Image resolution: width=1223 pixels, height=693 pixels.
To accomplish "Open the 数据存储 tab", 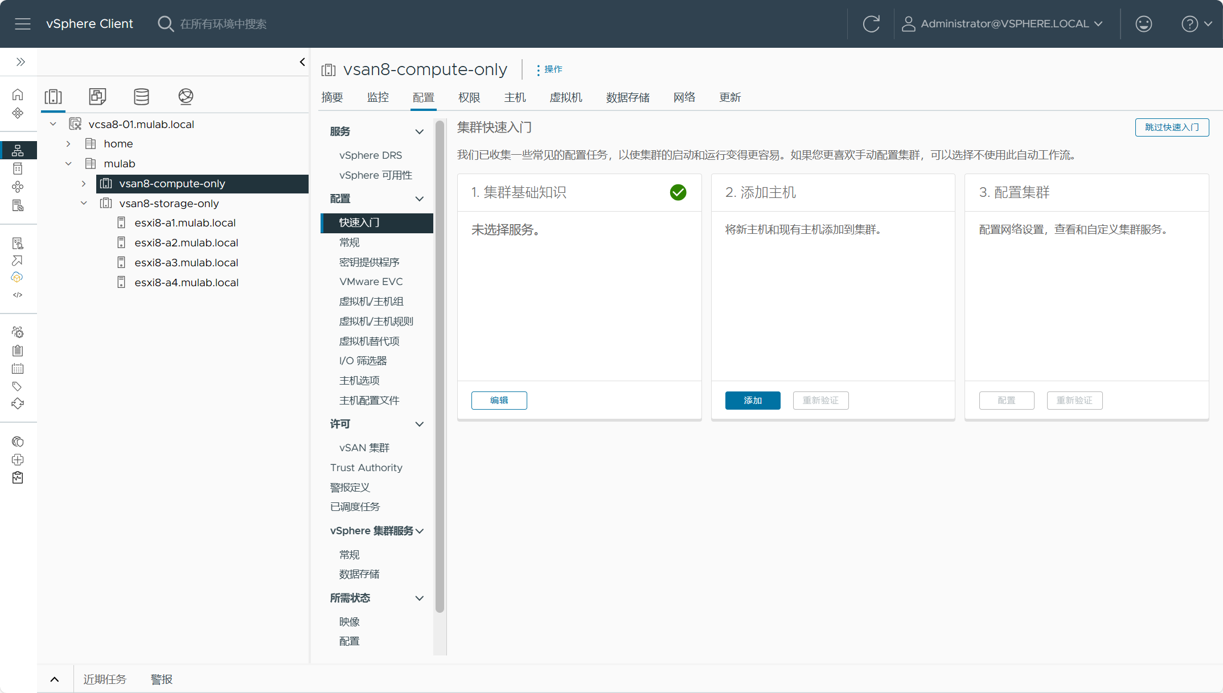I will tap(628, 97).
